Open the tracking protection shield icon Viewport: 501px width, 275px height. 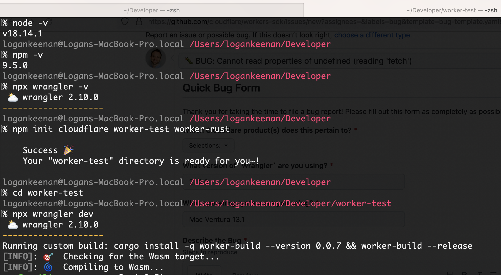[x=125, y=21]
